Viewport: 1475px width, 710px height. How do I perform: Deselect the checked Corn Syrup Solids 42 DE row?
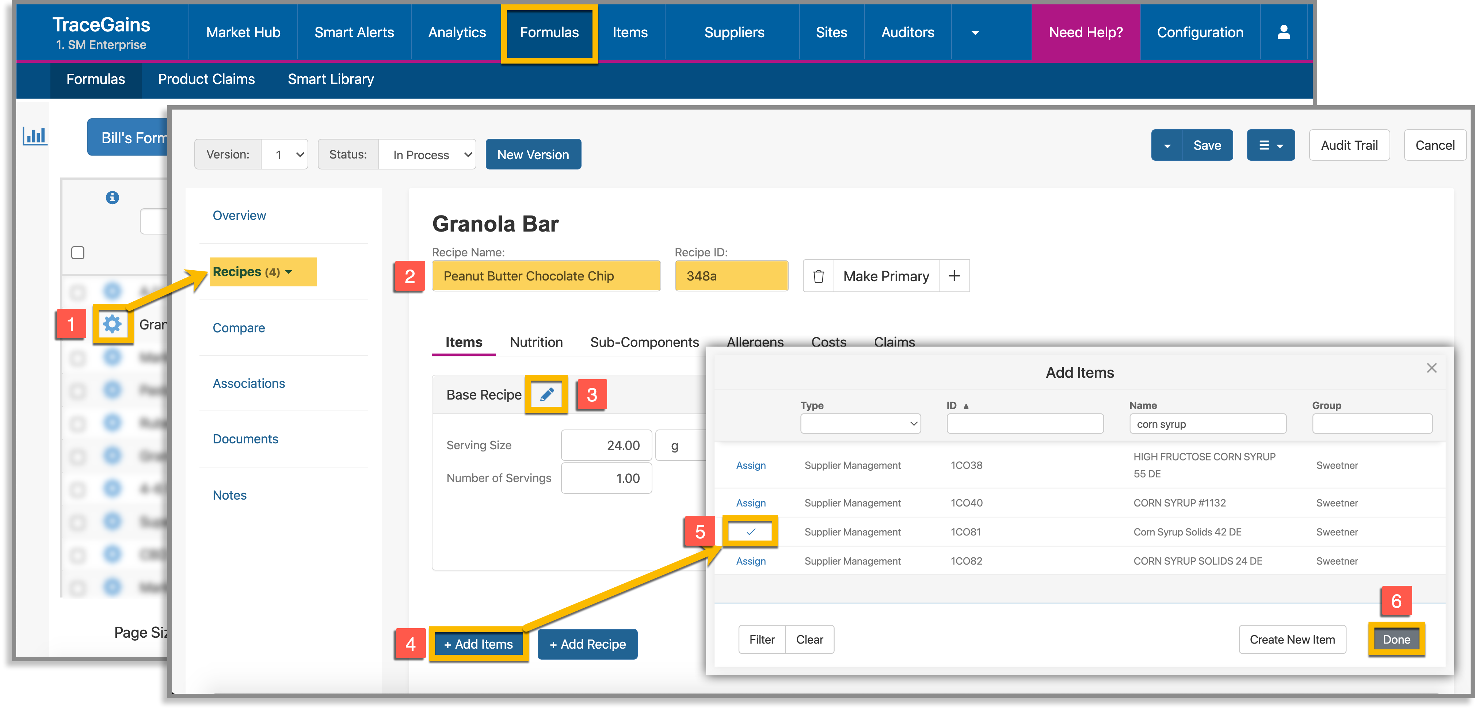751,532
